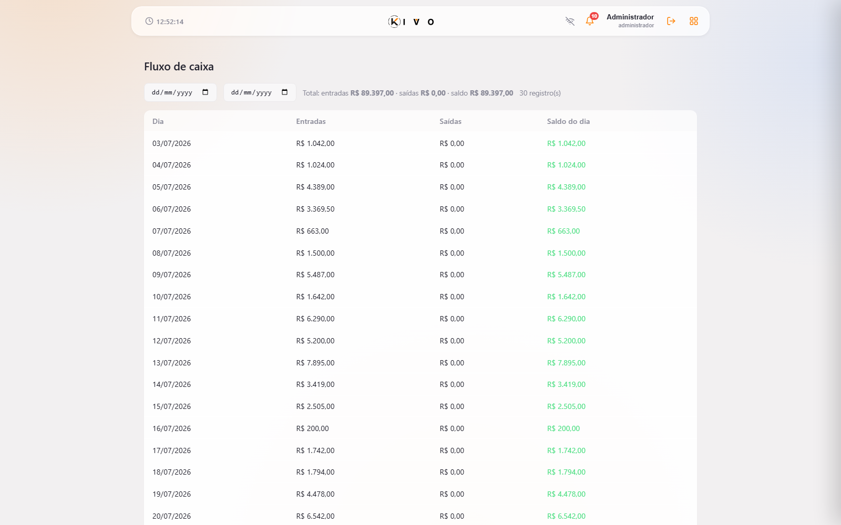This screenshot has width=841, height=525.
Task: Select the row dated 11/07/2026
Action: (x=420, y=319)
